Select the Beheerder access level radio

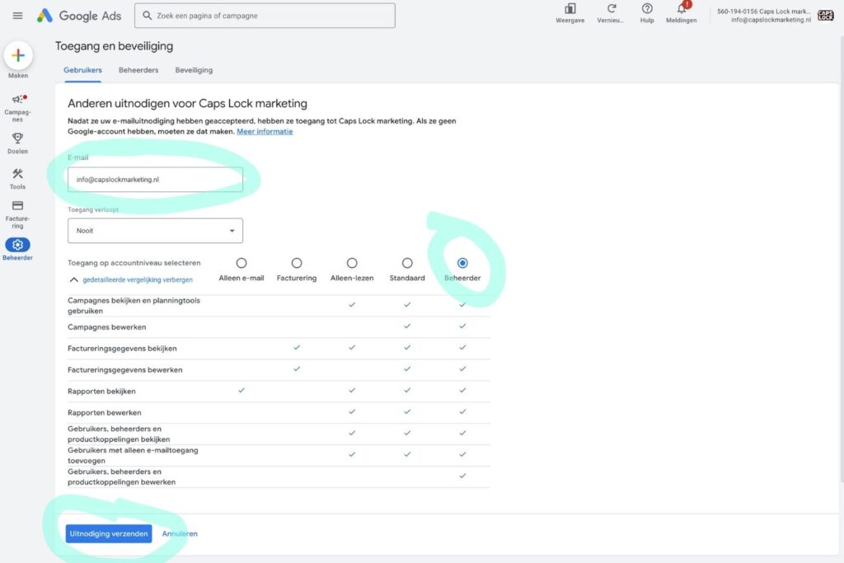click(x=462, y=263)
